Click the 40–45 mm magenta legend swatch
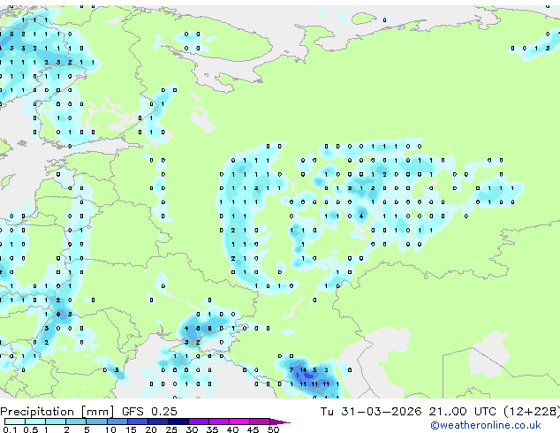560x433 pixels. [x=239, y=422]
